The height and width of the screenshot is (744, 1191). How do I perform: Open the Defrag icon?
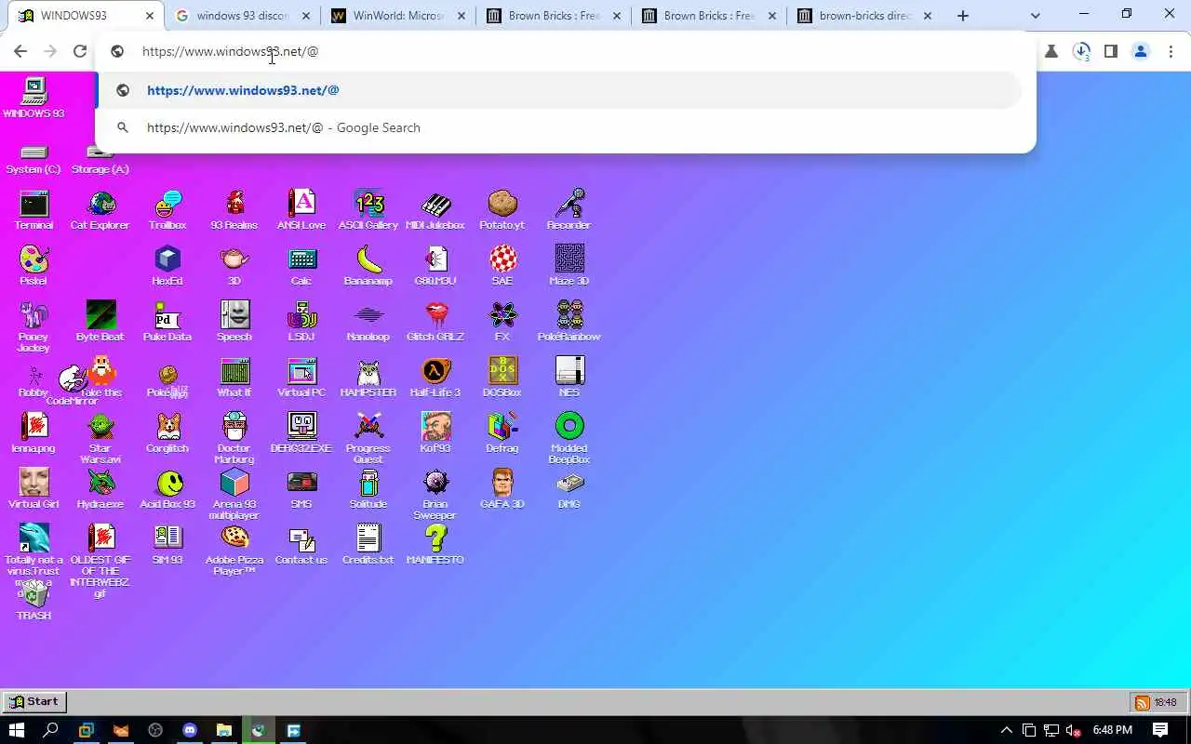pos(502,433)
